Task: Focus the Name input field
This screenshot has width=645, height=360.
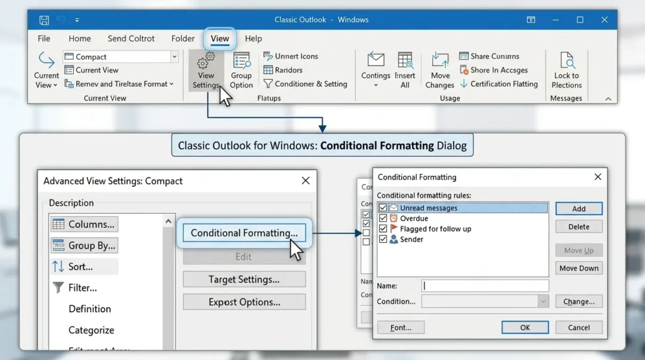Action: [485, 286]
